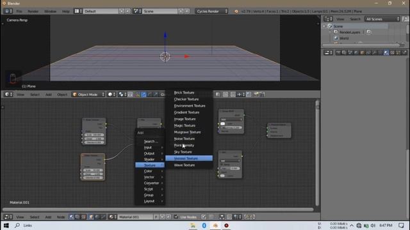Pick Wave Texture from the list
Image resolution: width=410 pixels, height=230 pixels.
coord(184,165)
